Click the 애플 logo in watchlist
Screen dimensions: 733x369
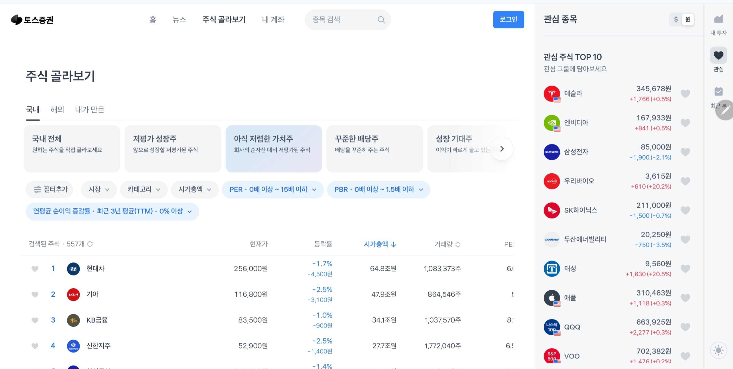(552, 298)
